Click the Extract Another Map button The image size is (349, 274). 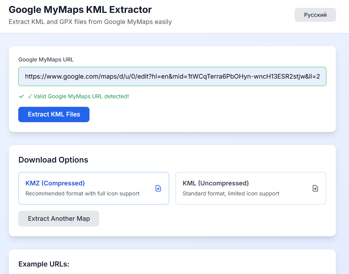[x=59, y=219]
